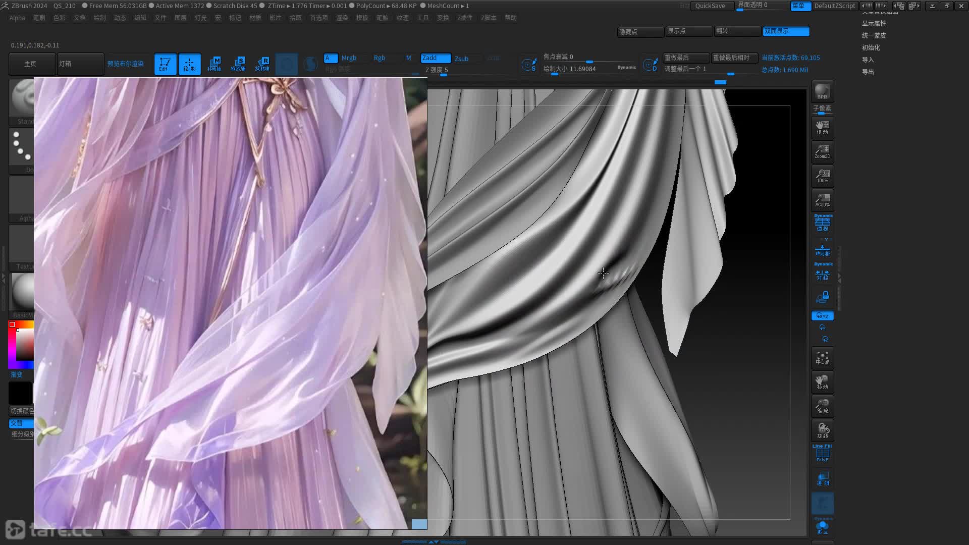969x545 pixels.
Task: Select the Rotate gizmo (旋转轴) icon
Action: (262, 64)
